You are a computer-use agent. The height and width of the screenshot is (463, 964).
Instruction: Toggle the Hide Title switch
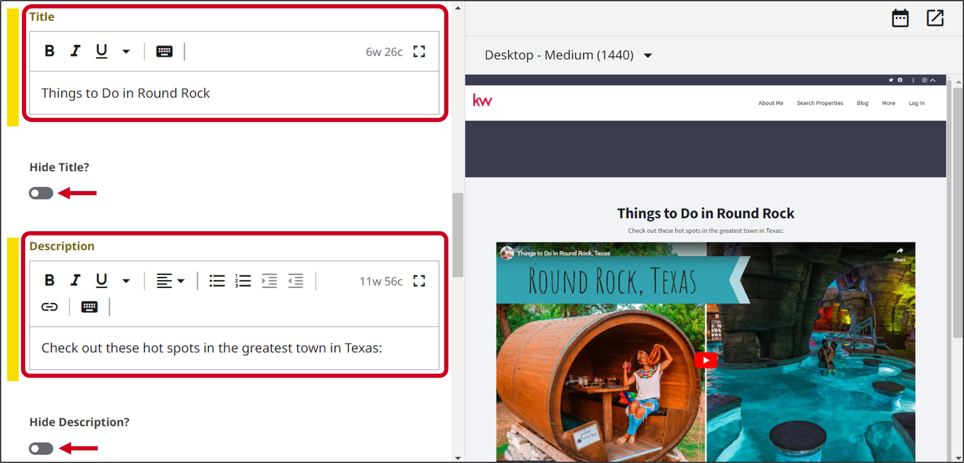[41, 193]
